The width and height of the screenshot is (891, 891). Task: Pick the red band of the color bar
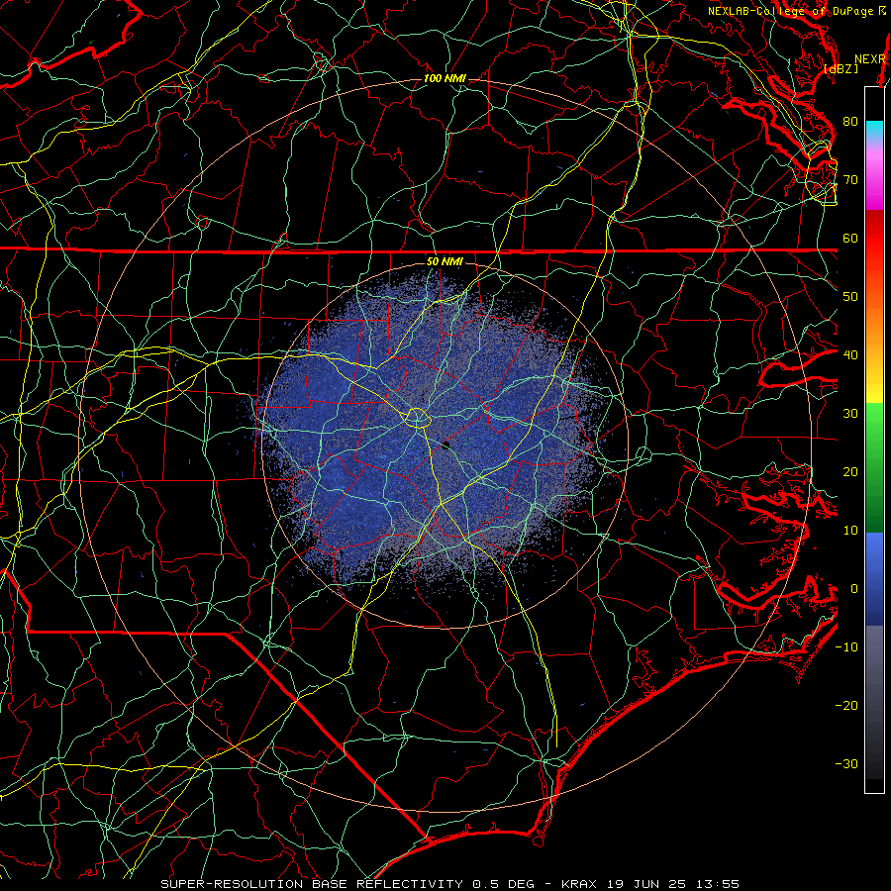tap(874, 240)
